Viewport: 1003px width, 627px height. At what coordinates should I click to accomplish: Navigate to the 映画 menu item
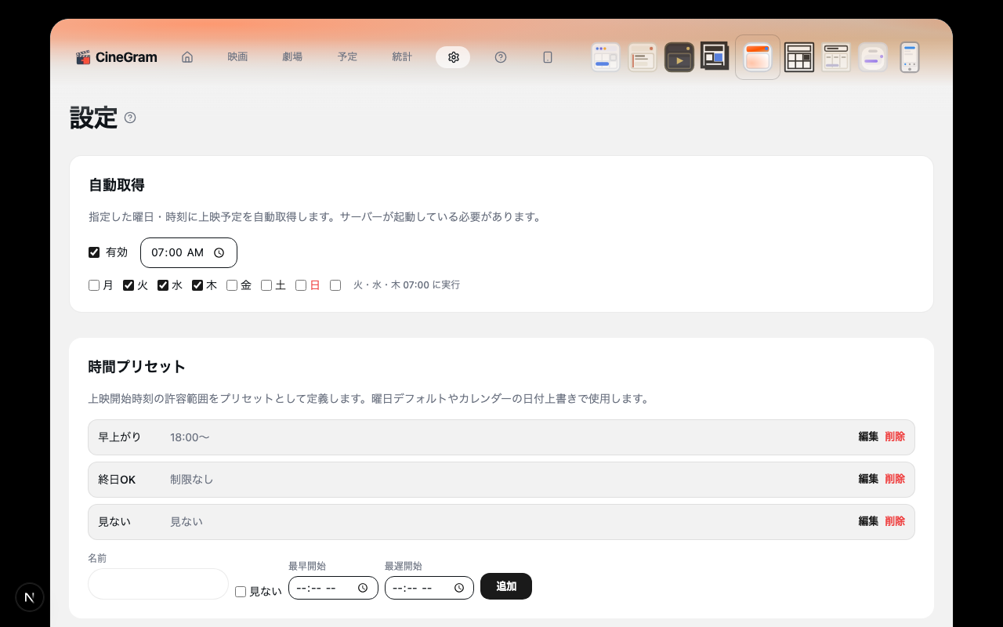237,56
